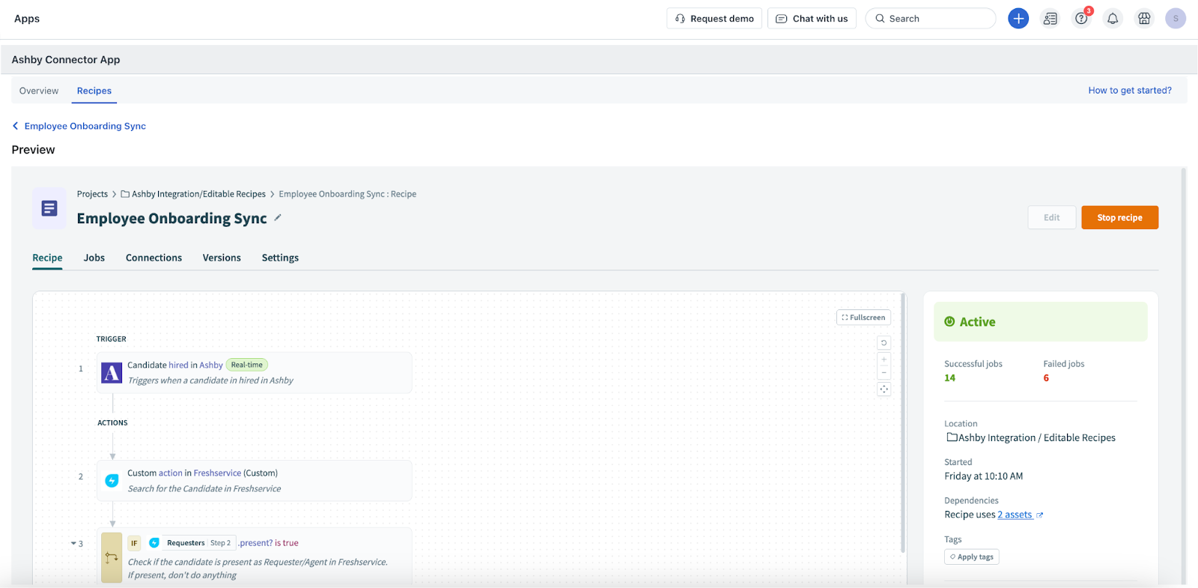1198x588 pixels.
Task: Click the Fullscreen button
Action: point(863,318)
